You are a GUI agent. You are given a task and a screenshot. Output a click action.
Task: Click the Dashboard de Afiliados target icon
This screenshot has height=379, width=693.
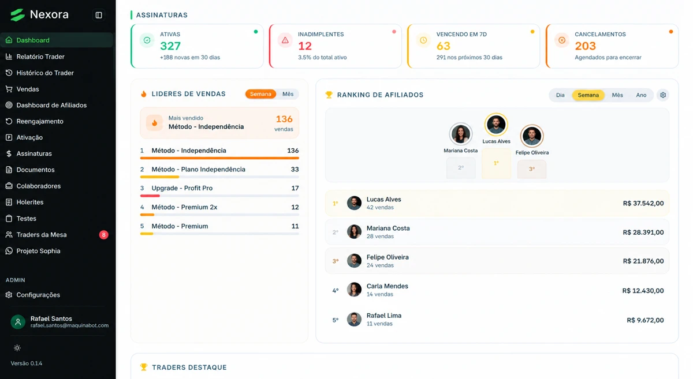[x=9, y=105]
